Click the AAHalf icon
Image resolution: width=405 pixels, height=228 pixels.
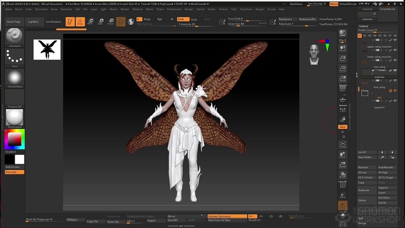coord(342,79)
